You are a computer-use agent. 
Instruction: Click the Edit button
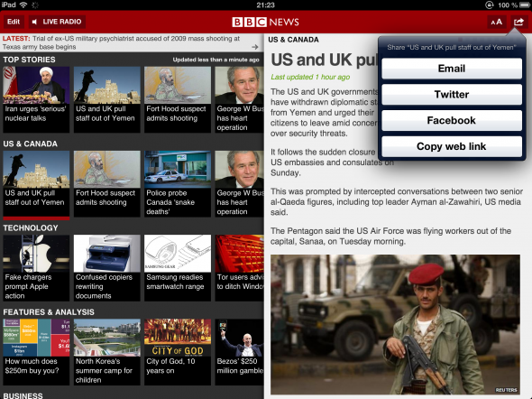14,22
